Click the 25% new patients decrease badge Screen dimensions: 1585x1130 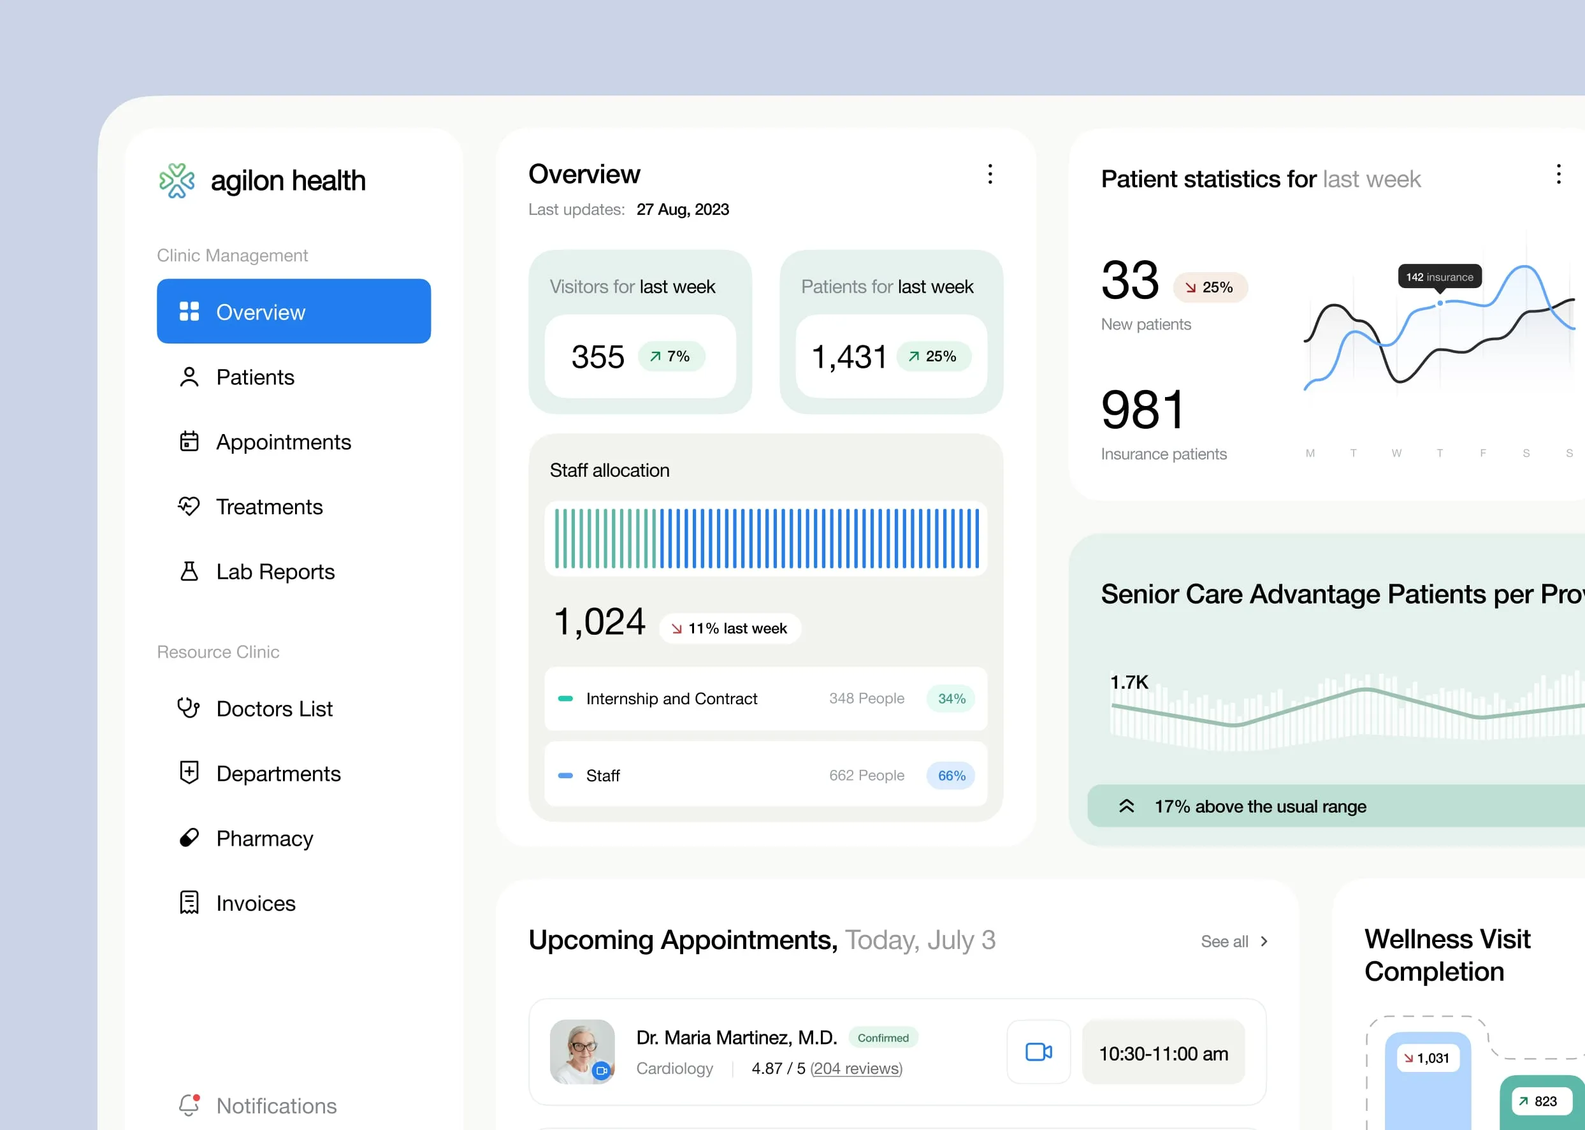(x=1210, y=287)
